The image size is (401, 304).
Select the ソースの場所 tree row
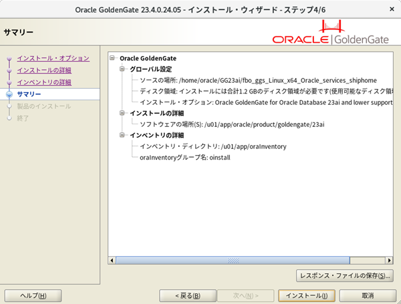(258, 80)
